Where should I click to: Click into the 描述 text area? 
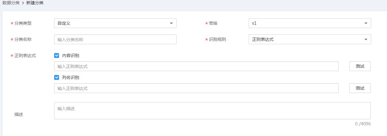(x=212, y=111)
